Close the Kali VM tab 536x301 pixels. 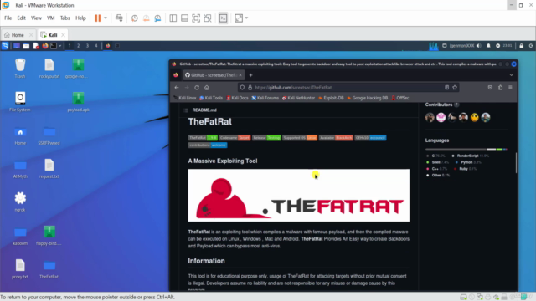click(63, 35)
